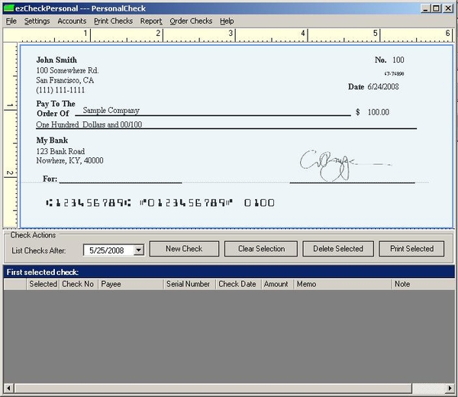Open the Accounts menu
458x397 pixels.
click(x=72, y=21)
